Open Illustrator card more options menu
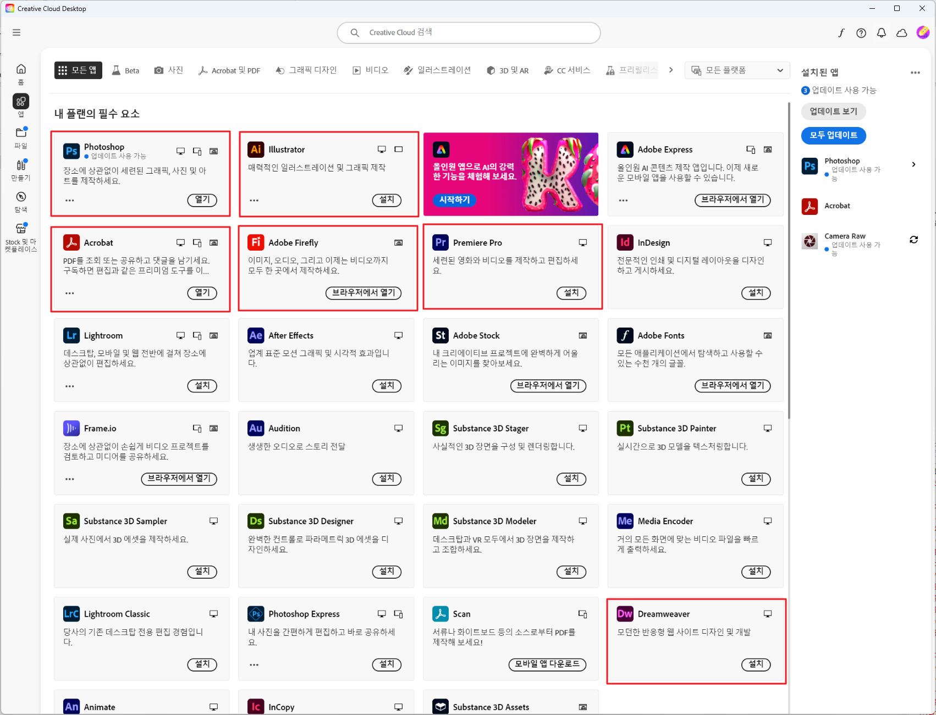 coord(254,201)
